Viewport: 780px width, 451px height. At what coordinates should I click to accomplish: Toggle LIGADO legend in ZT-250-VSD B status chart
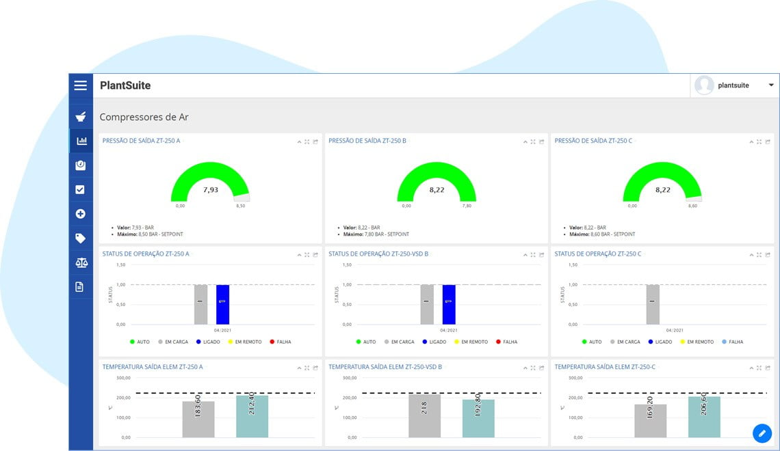(434, 342)
